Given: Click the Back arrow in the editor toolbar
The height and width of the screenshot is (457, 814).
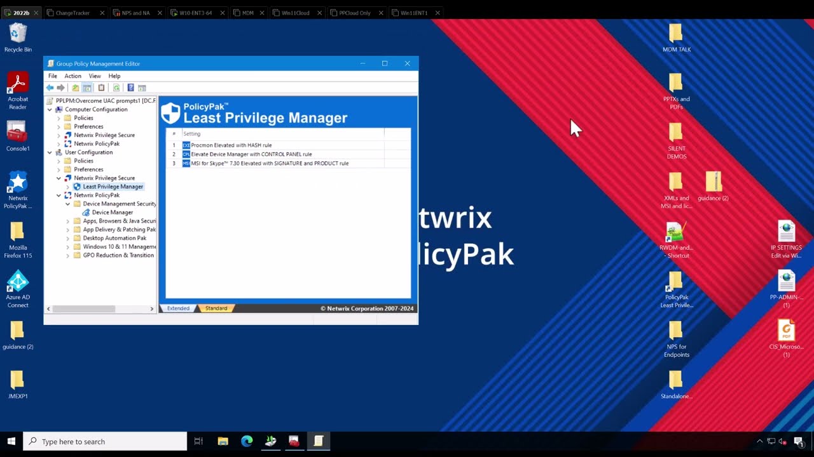Looking at the screenshot, I should 50,88.
